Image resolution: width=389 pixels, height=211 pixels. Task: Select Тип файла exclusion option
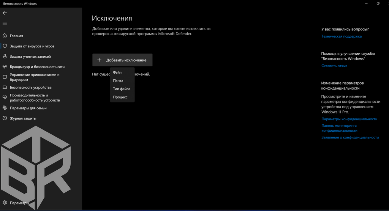click(122, 89)
